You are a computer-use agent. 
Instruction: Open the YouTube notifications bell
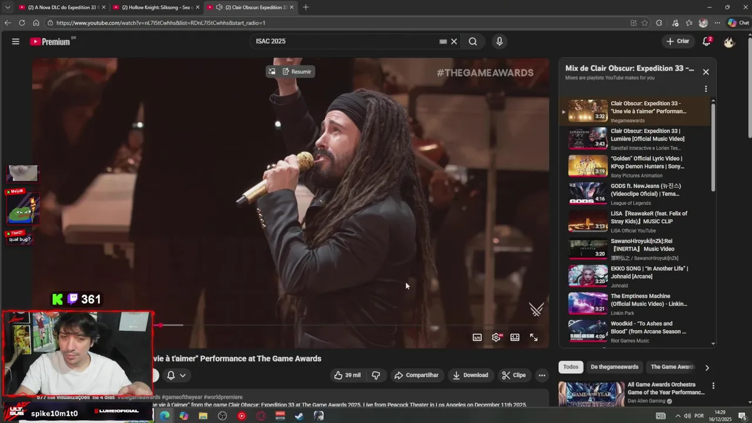(x=707, y=41)
